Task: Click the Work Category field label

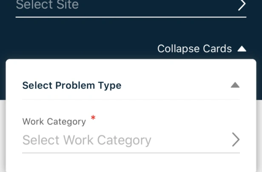Action: [x=54, y=121]
